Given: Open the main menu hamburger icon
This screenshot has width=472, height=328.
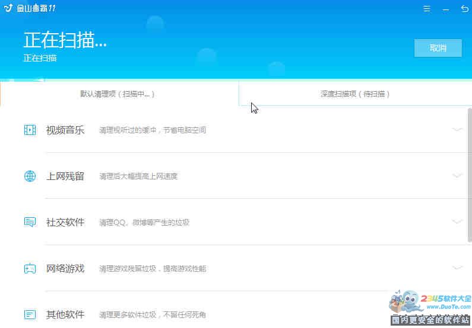Looking at the screenshot, I should pyautogui.click(x=426, y=9).
